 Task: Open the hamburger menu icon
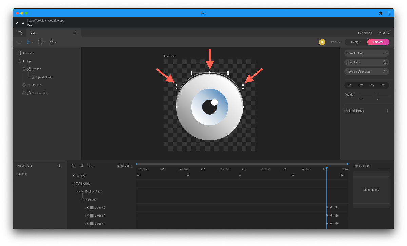pyautogui.click(x=19, y=42)
